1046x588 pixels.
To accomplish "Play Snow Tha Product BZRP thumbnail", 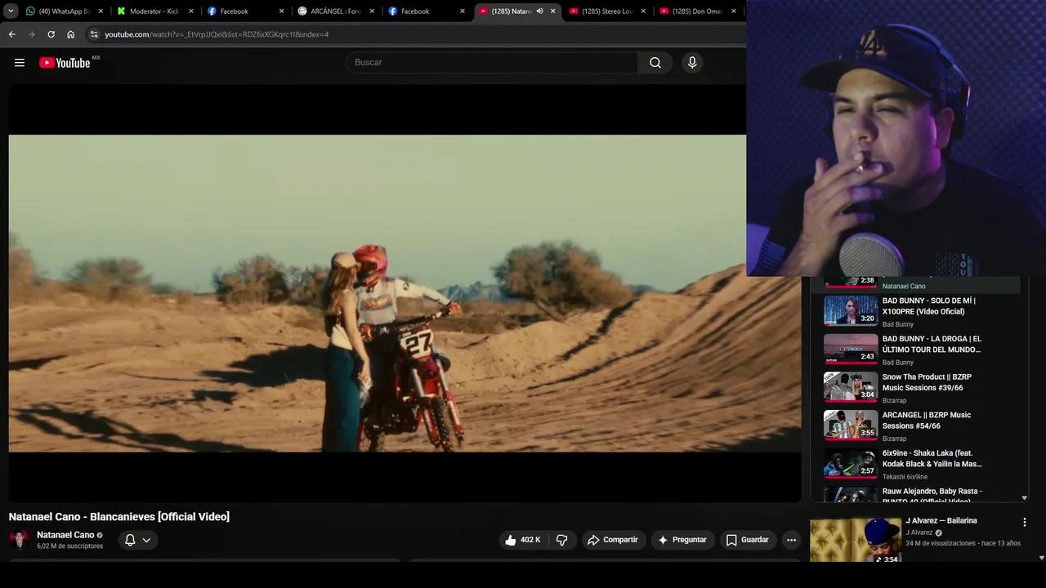I will [851, 387].
